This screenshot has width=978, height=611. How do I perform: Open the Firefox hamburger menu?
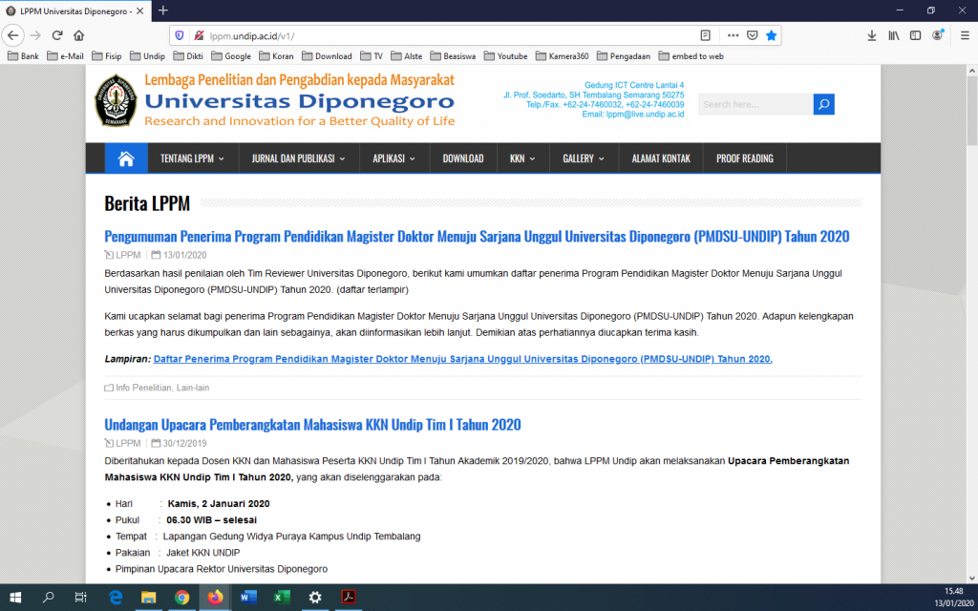click(x=962, y=35)
